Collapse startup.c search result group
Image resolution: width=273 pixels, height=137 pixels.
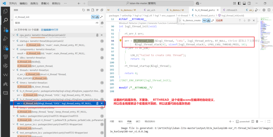[14, 41]
